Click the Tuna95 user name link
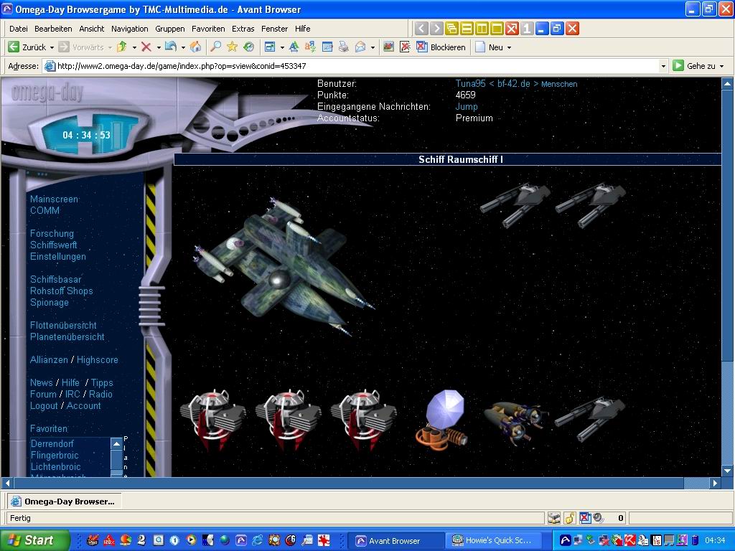 pyautogui.click(x=471, y=83)
